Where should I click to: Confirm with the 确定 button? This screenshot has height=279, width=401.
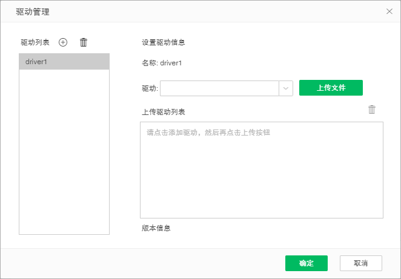pos(306,263)
